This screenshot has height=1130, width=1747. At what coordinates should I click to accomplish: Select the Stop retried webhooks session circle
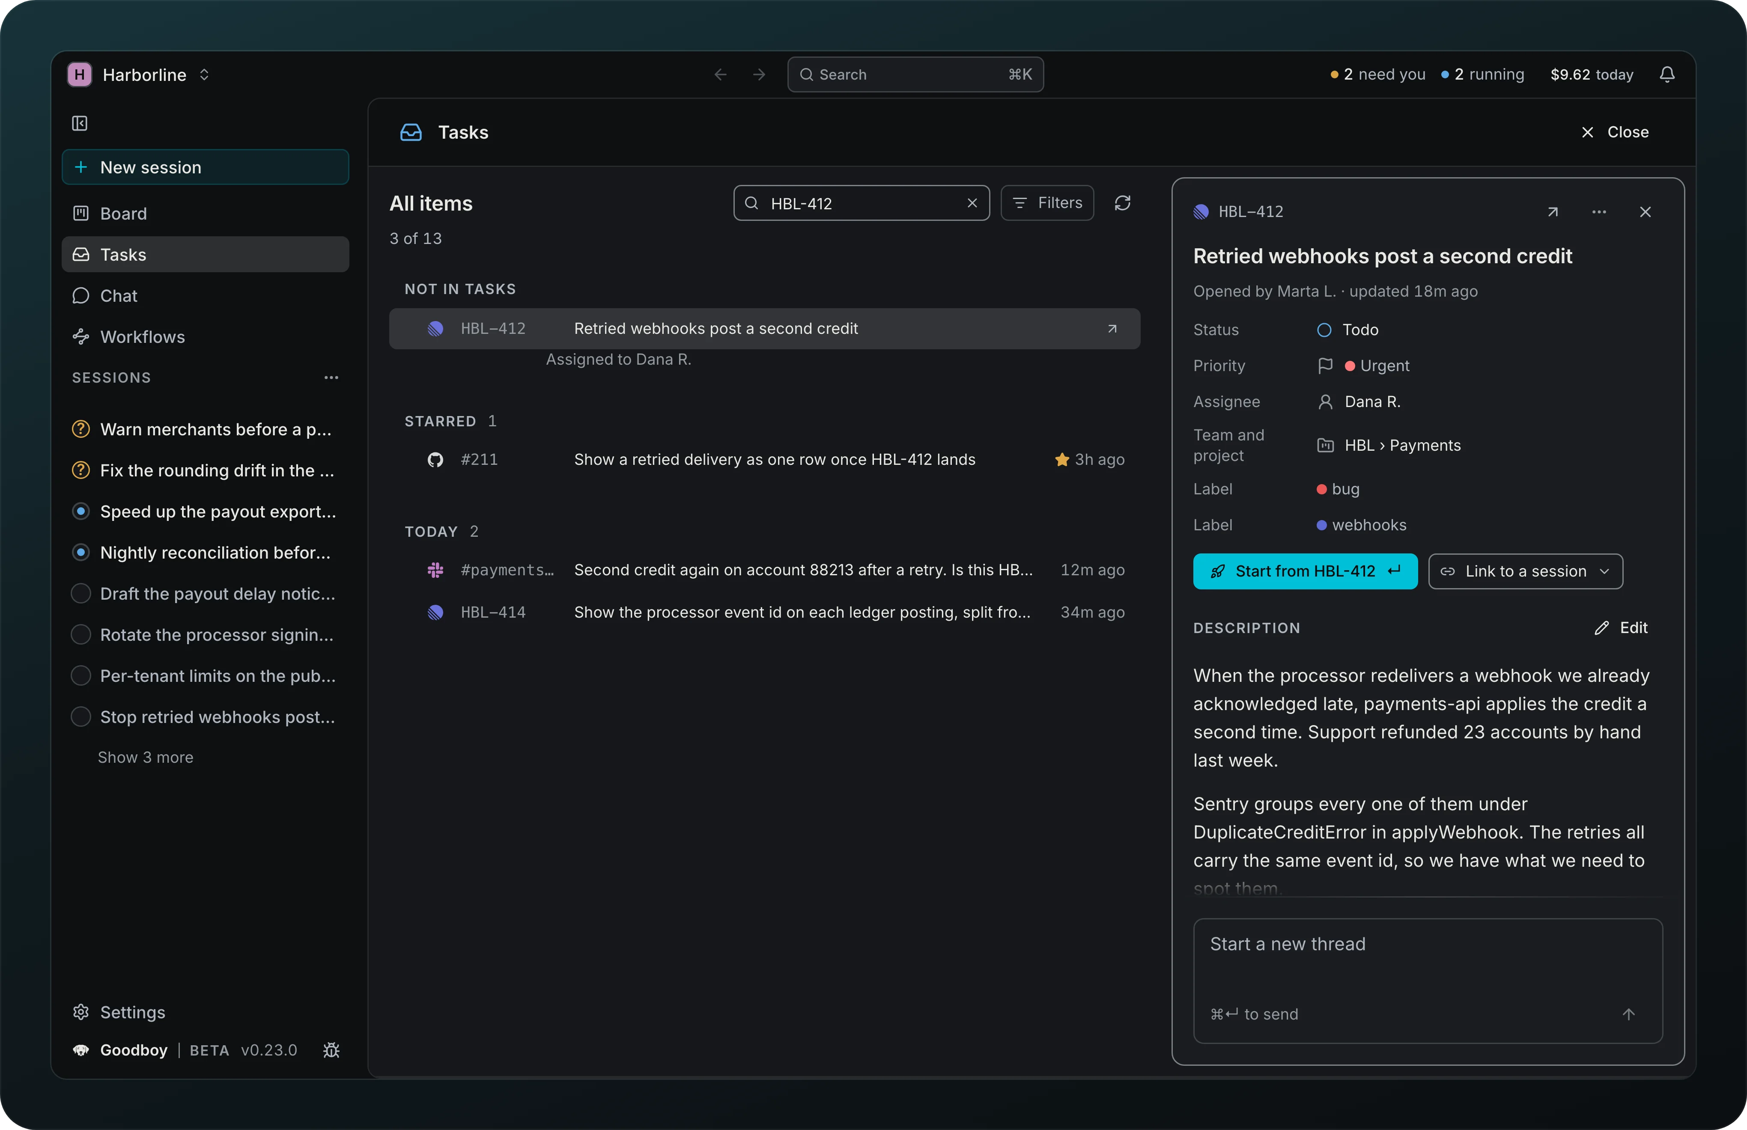[x=81, y=717]
